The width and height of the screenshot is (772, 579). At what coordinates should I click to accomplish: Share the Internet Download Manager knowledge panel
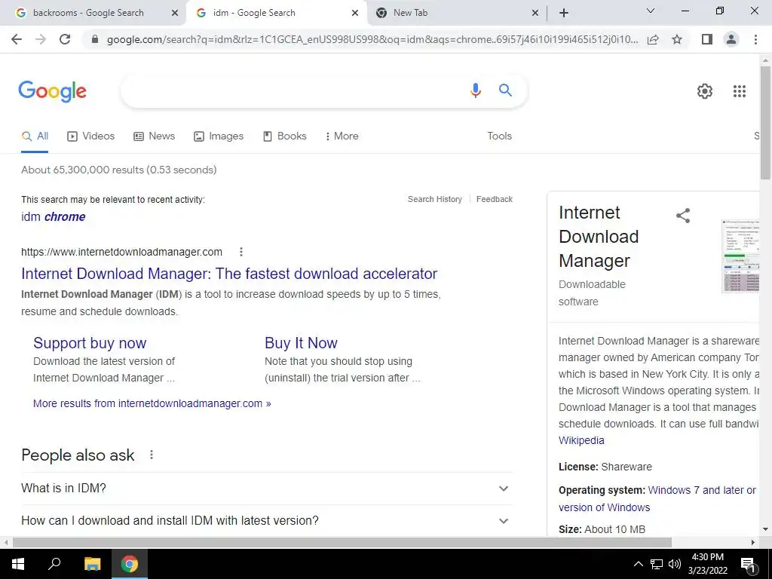point(683,215)
